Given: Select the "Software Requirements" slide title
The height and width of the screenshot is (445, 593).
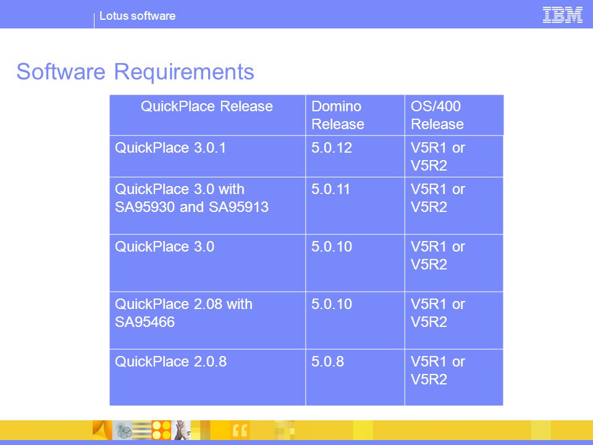Looking at the screenshot, I should pyautogui.click(x=135, y=72).
